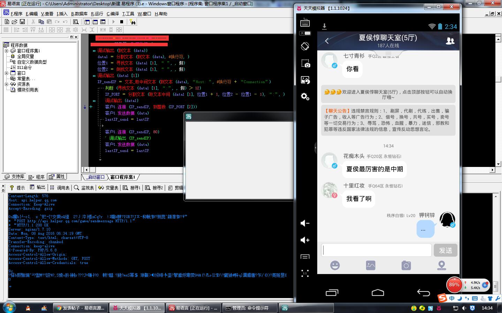
Task: Click the Open folder toolbar icon
Action: click(x=15, y=22)
